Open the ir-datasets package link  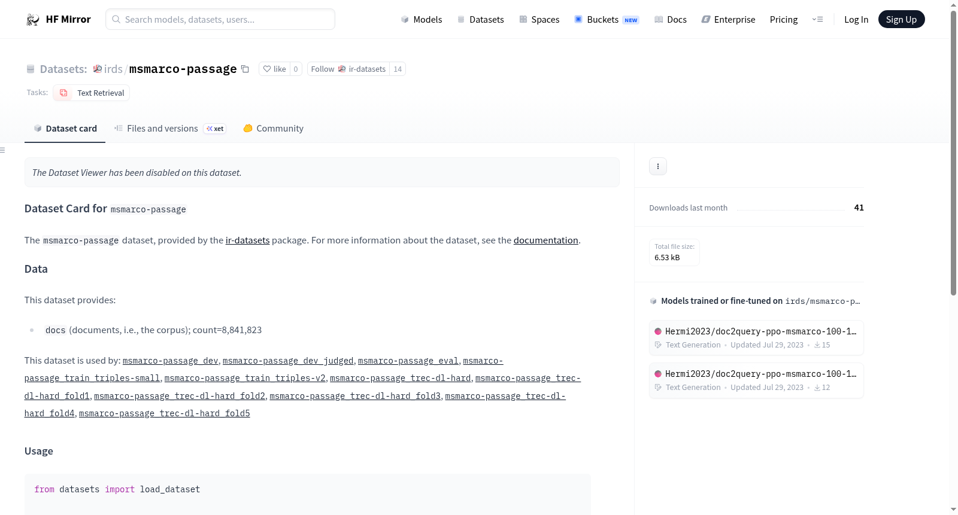247,240
